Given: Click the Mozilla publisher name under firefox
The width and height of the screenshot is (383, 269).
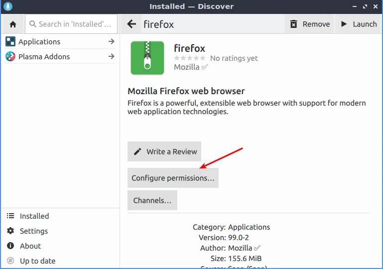Looking at the screenshot, I should [x=187, y=67].
